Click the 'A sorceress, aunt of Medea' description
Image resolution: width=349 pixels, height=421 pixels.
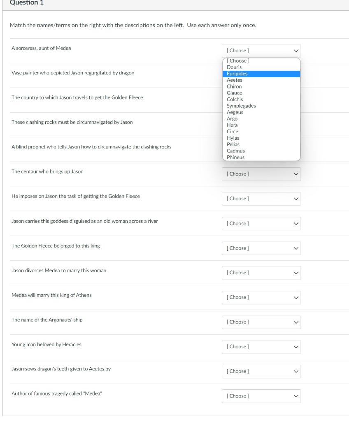(41, 49)
